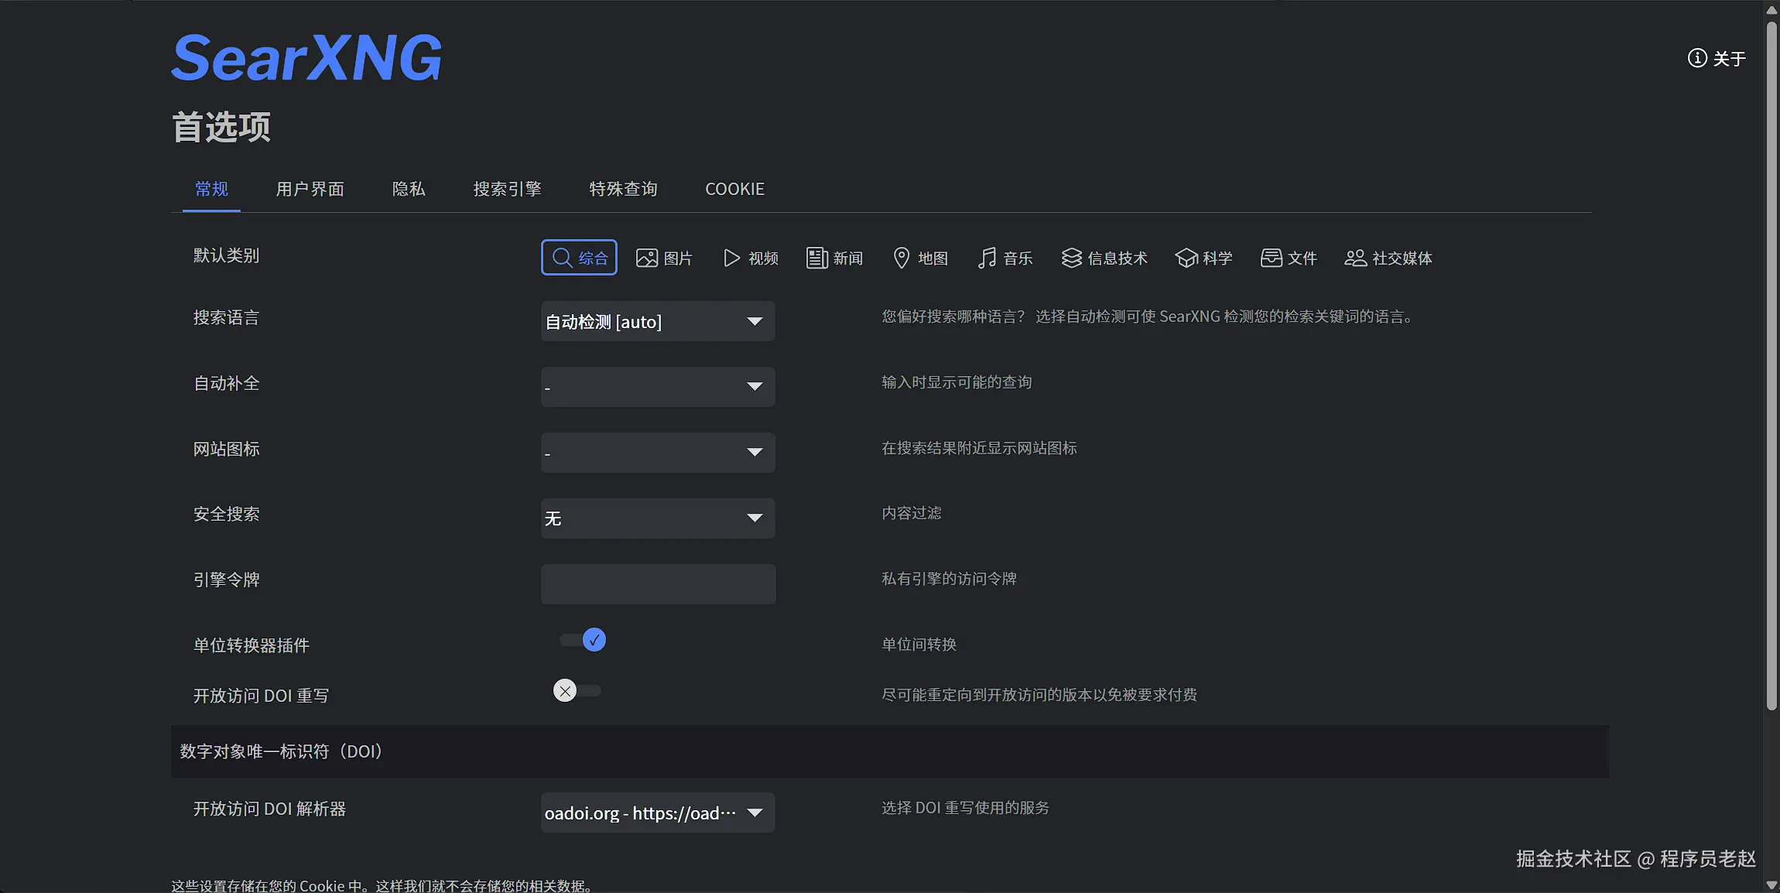Click the 单位转换器插件 label

[x=251, y=645]
